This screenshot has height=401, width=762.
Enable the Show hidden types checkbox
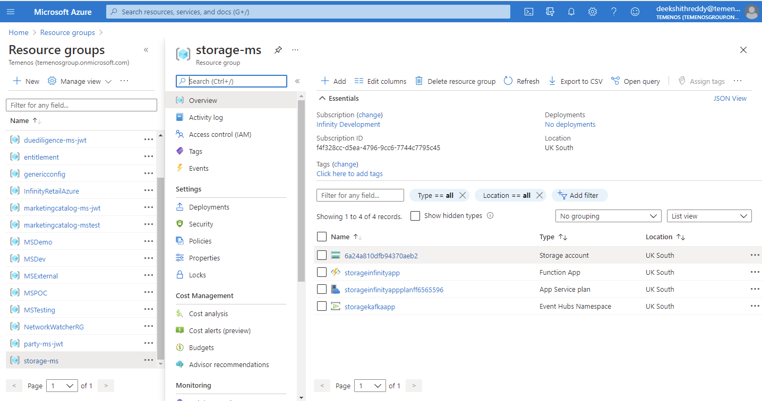(415, 216)
